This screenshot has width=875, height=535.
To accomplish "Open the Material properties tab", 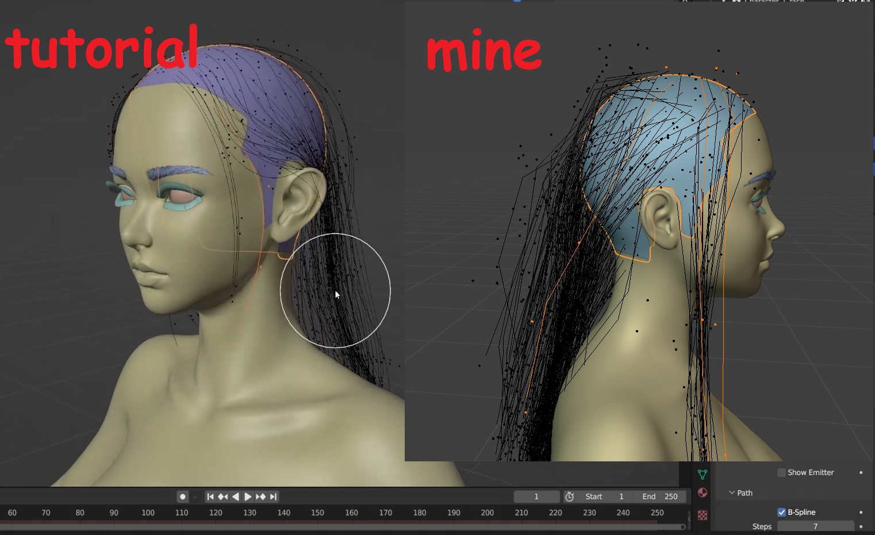I will click(702, 492).
